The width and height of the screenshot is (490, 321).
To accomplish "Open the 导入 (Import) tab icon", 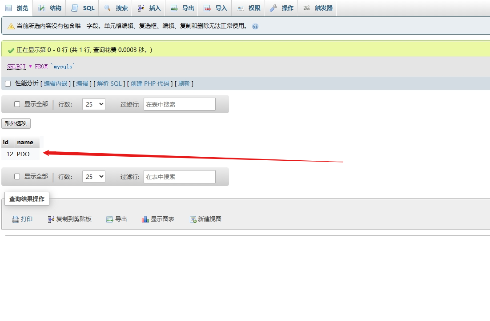I will [207, 8].
